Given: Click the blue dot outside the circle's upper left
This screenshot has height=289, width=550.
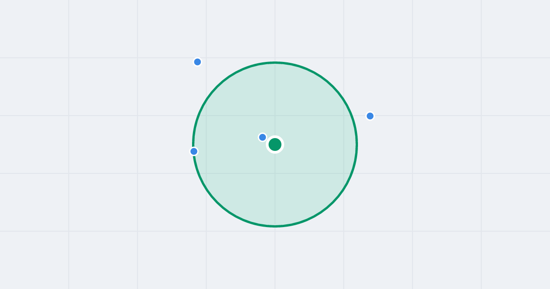Looking at the screenshot, I should (x=198, y=62).
